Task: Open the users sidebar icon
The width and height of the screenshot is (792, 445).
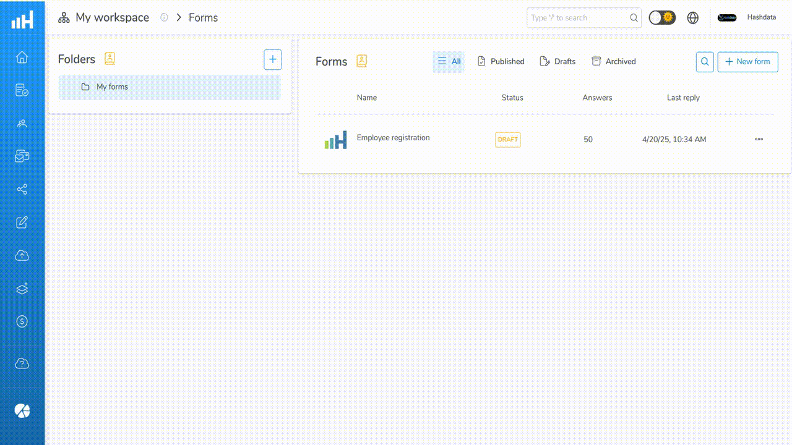Action: tap(22, 124)
